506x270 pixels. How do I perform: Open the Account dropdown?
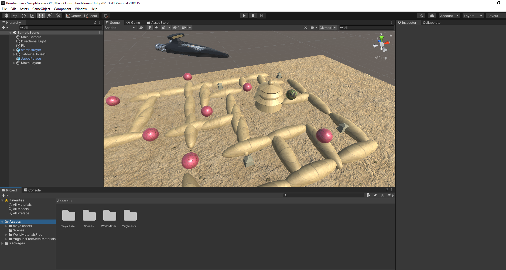tap(449, 16)
